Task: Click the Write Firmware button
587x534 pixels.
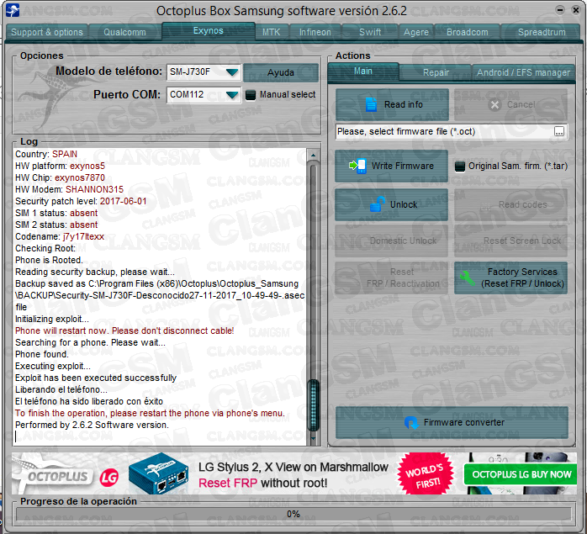Action: (x=391, y=166)
